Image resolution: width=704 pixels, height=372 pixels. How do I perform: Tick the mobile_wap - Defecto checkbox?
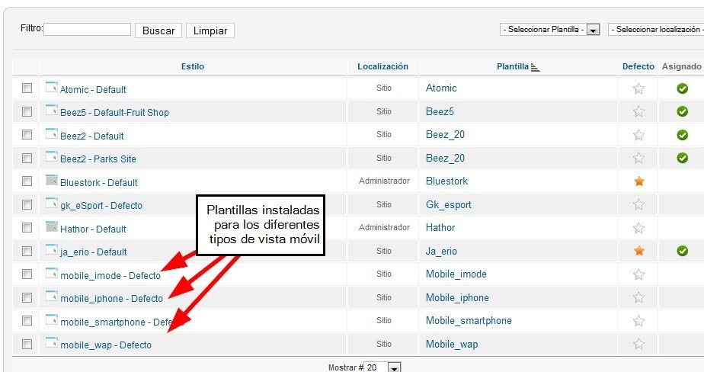click(27, 344)
